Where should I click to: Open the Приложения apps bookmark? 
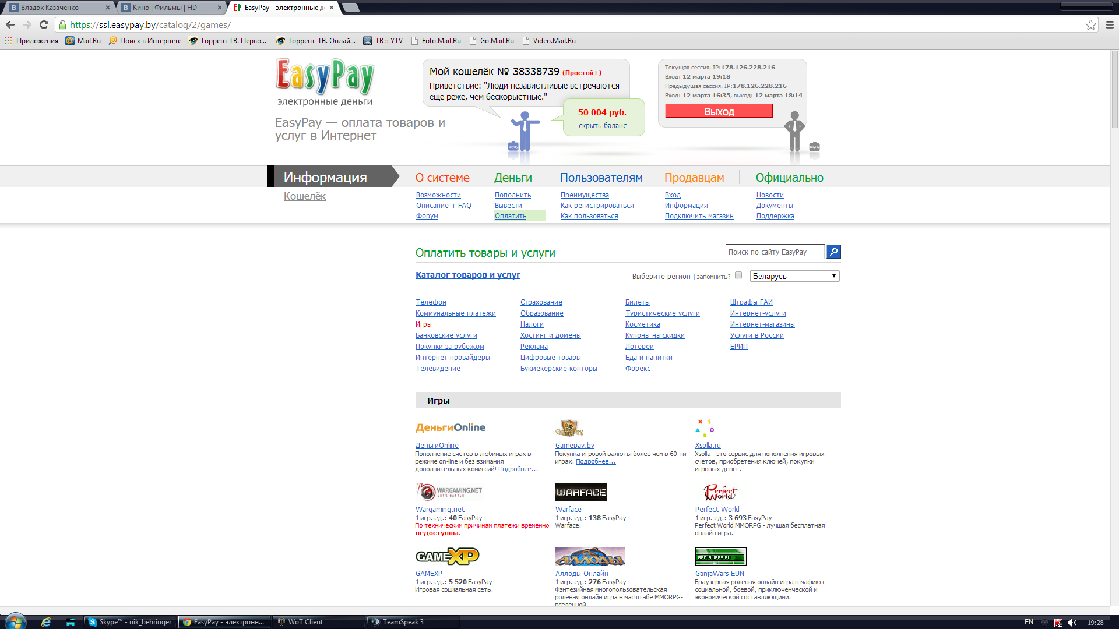point(31,41)
